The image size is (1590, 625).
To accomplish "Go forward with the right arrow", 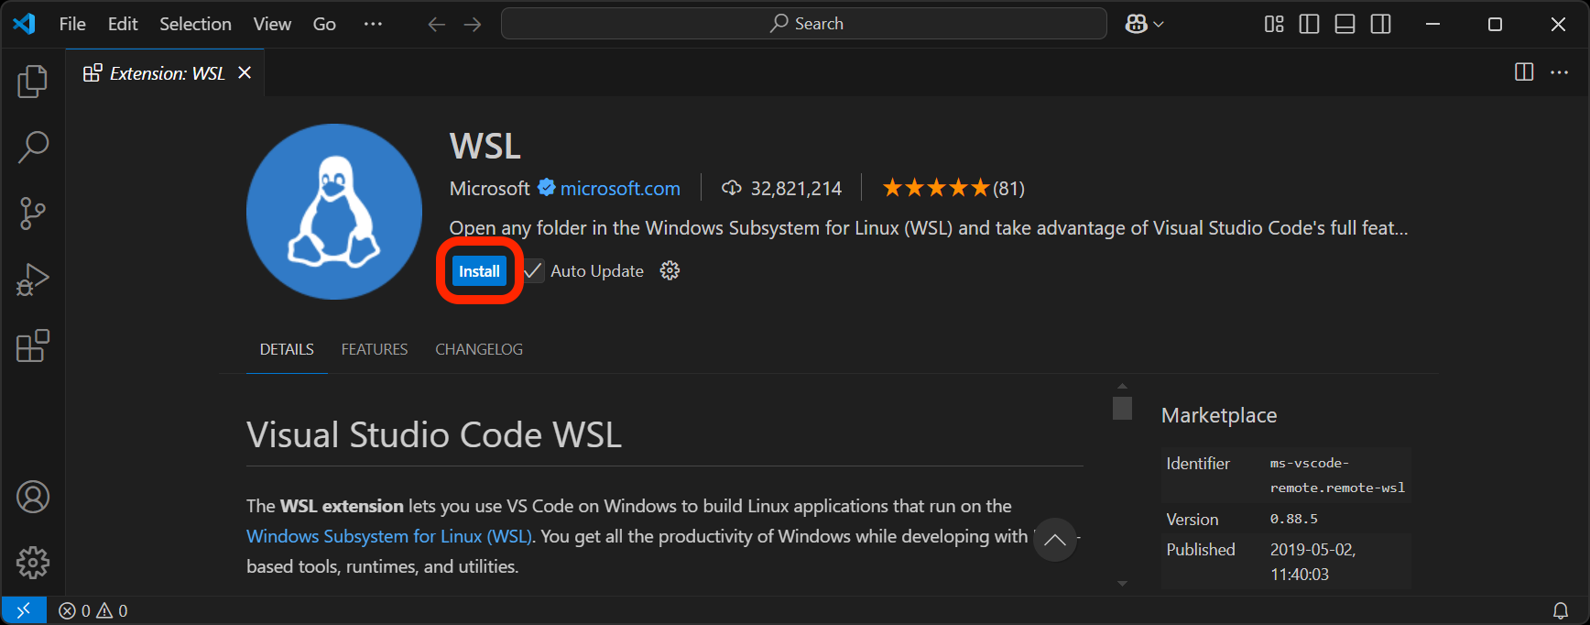I will click(473, 24).
